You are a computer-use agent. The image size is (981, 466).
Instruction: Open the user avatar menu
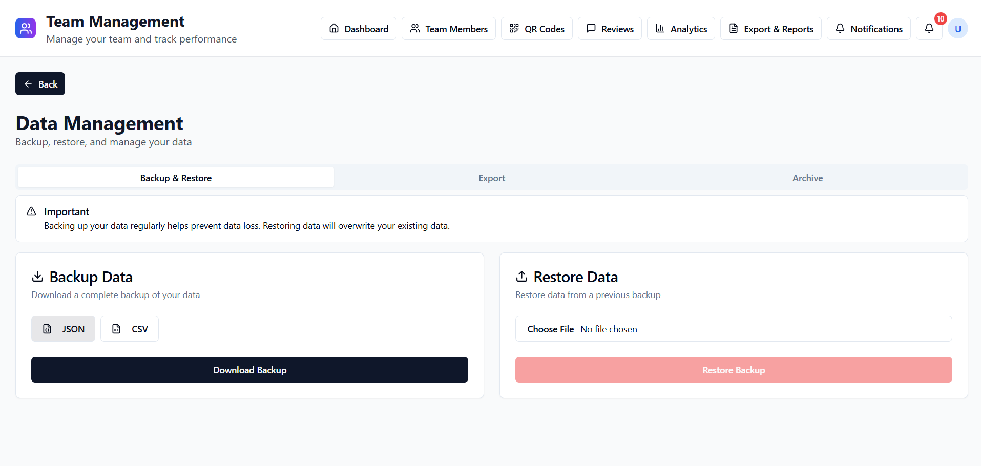click(958, 28)
